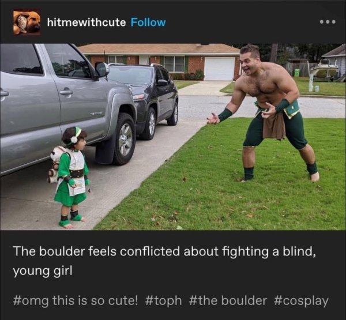Click the pickup truck's front wheel

[125, 140]
